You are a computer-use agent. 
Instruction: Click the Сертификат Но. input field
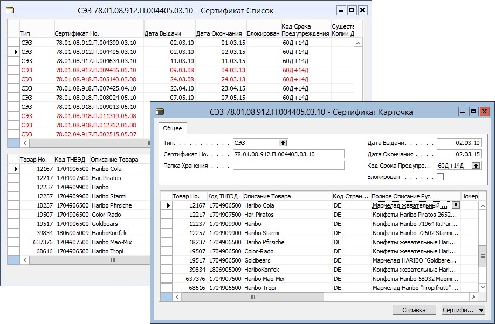pos(288,154)
